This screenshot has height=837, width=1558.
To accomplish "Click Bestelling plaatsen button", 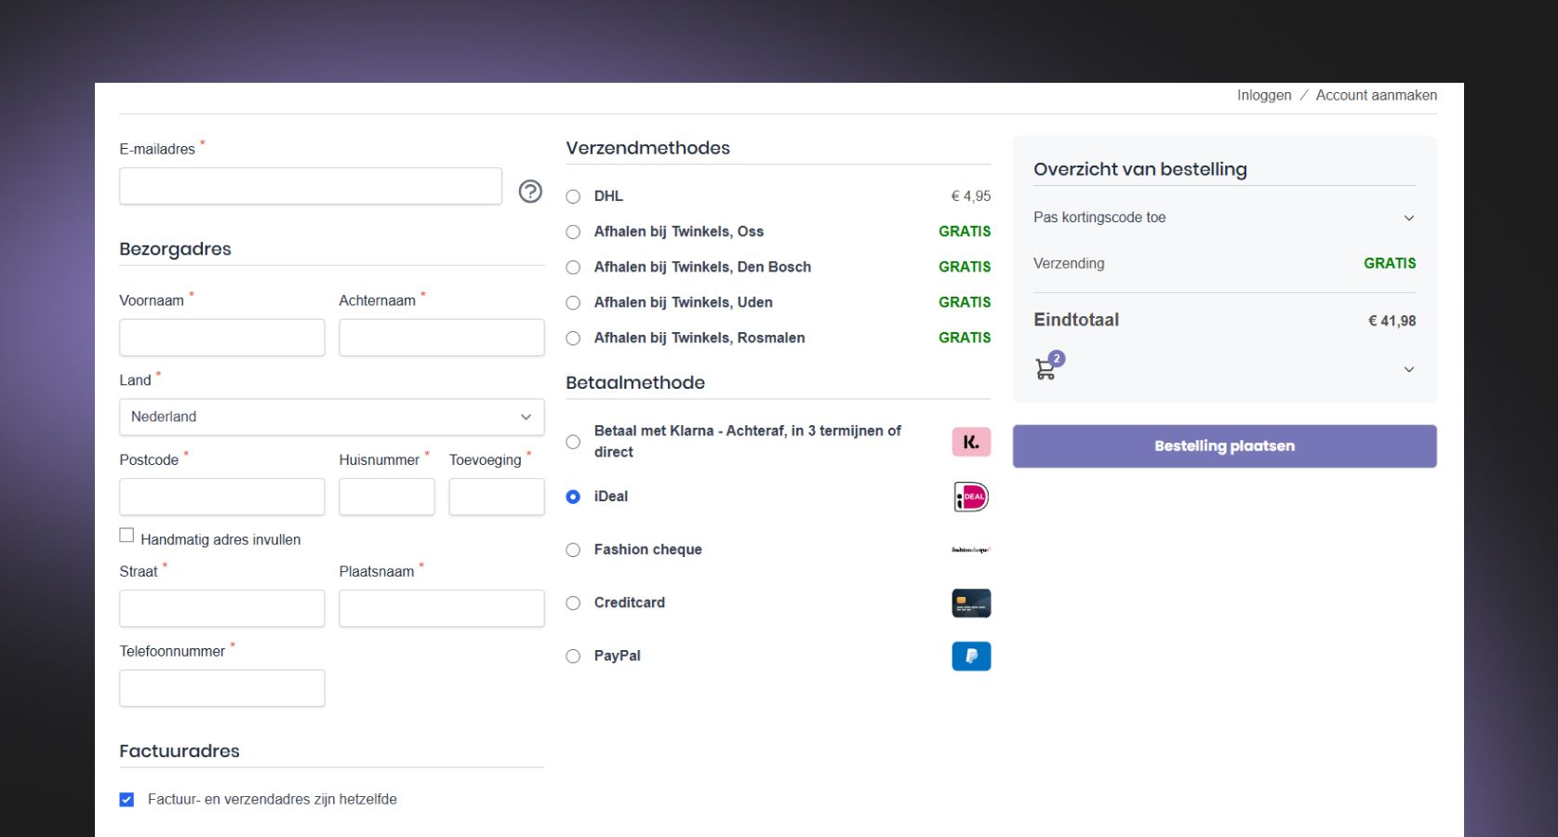I will point(1224,446).
